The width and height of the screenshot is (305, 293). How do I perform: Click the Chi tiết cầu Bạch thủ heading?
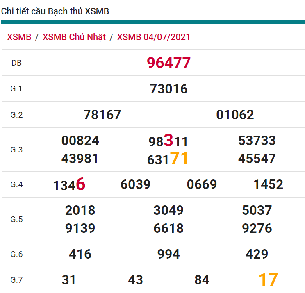point(55,11)
